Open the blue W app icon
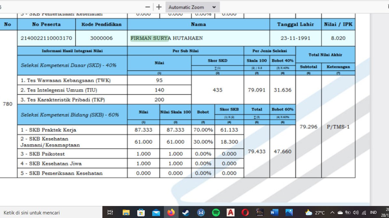This screenshot has width=389, height=218. click(201, 212)
